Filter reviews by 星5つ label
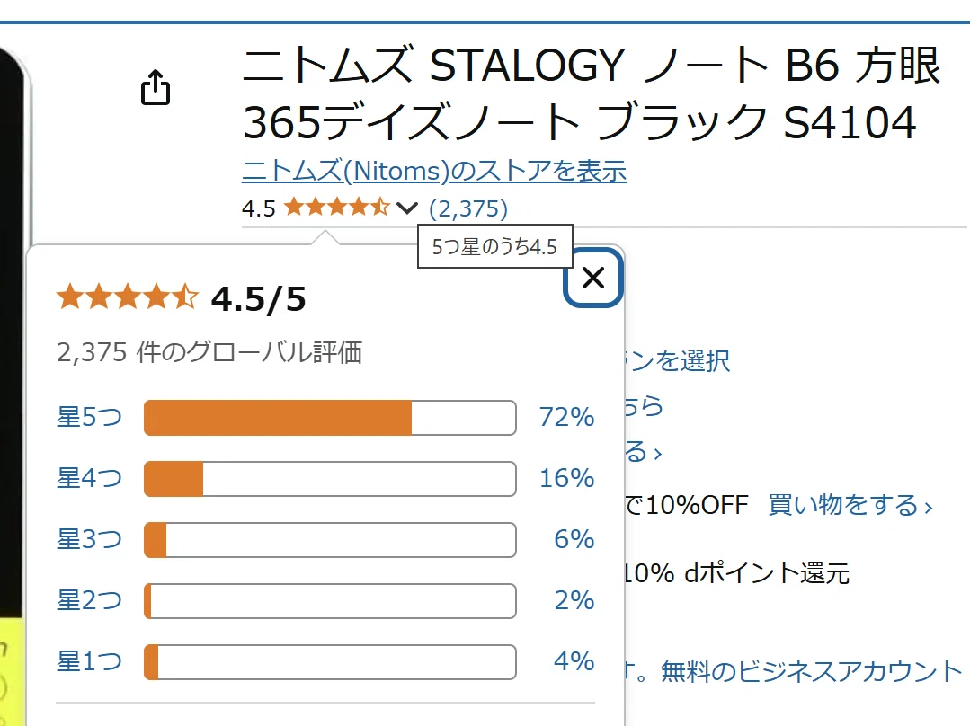The width and height of the screenshot is (970, 726). [x=89, y=417]
